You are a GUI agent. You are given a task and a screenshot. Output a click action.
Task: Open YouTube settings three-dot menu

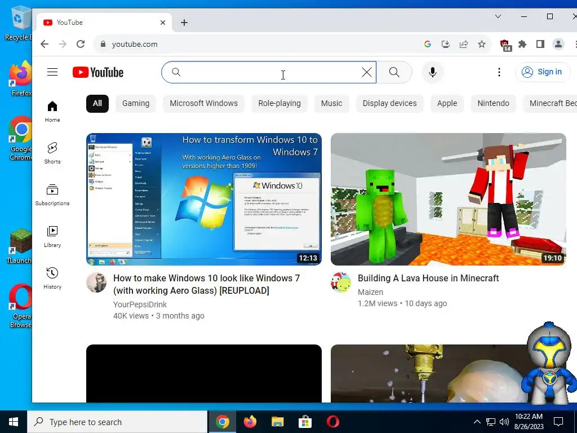499,72
